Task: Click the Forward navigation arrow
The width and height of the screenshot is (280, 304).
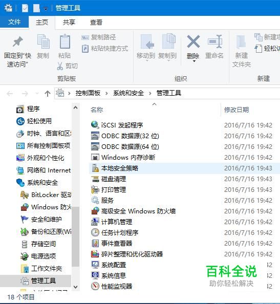Action: [x=25, y=94]
